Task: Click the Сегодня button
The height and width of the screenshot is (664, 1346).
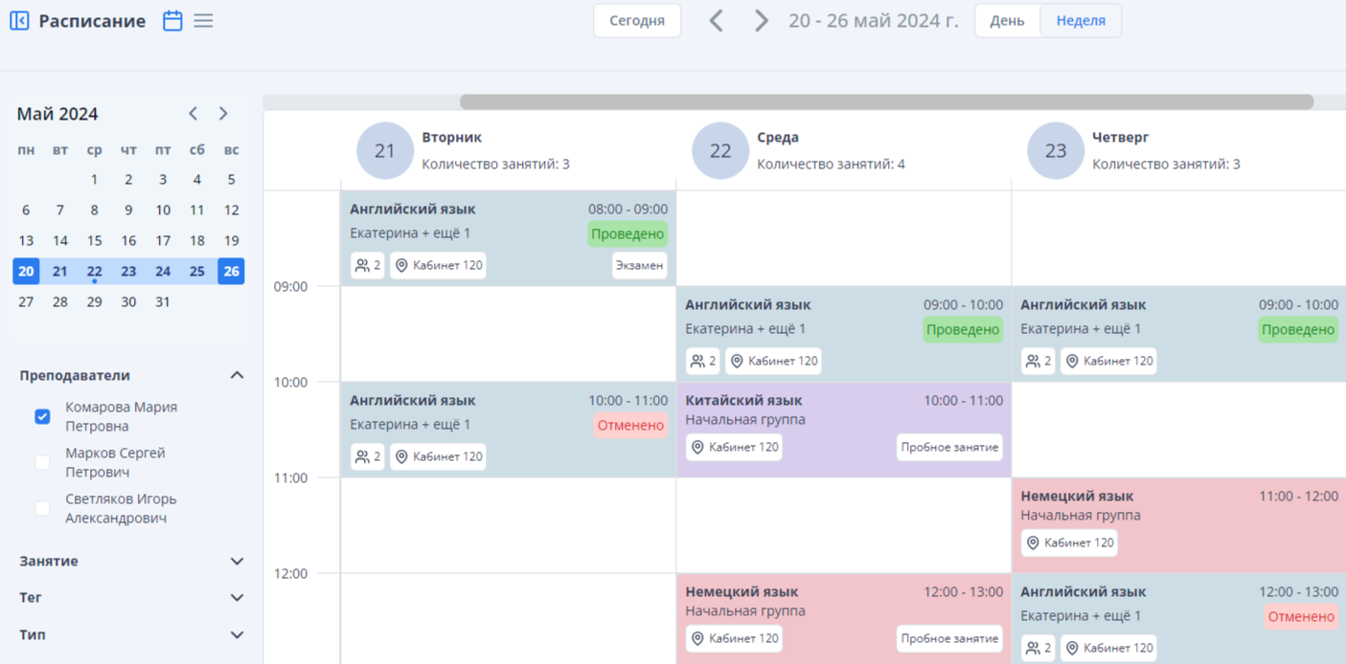Action: point(637,19)
